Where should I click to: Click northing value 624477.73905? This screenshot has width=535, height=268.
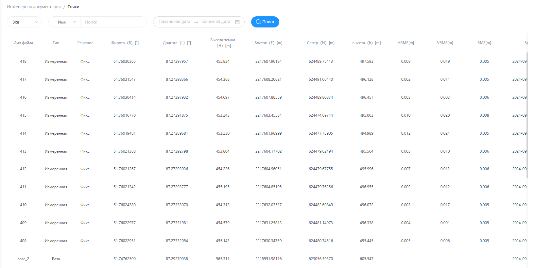coord(321,133)
